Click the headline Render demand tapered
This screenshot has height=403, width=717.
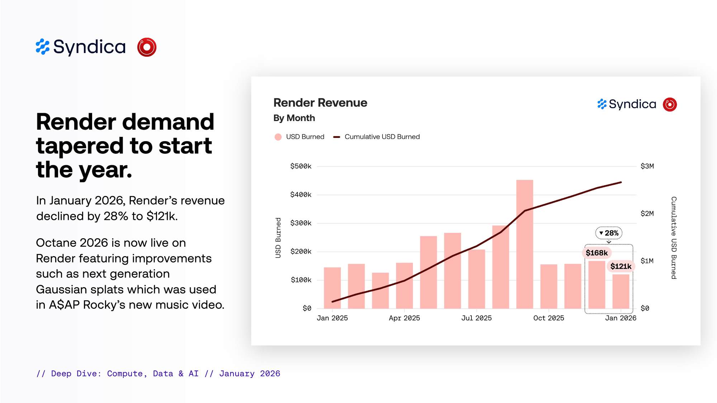coord(125,145)
